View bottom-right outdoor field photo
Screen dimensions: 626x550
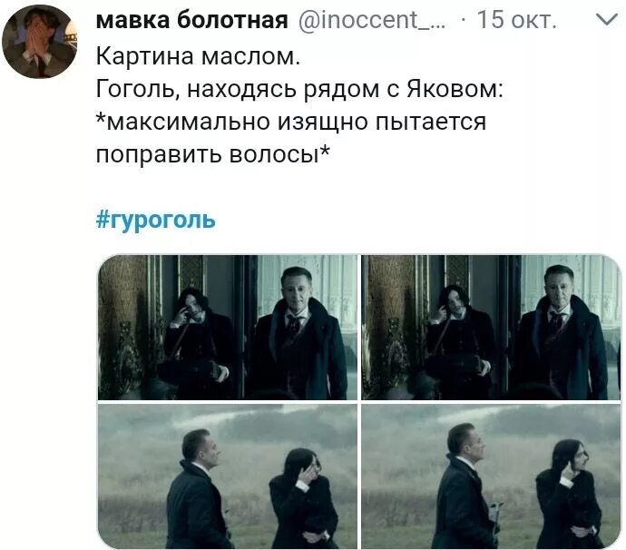(x=491, y=476)
